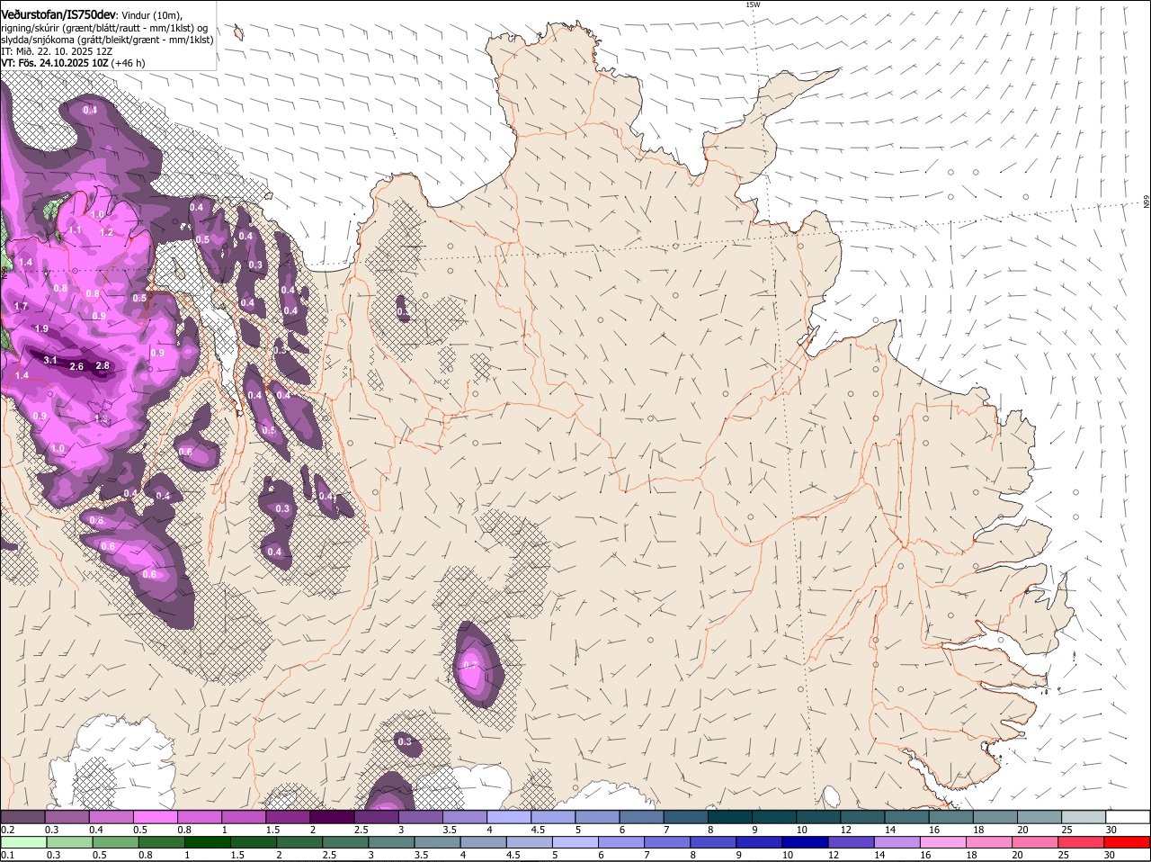The image size is (1151, 862).
Task: Click the 1.7 snowfall value on the map
Action: pos(21,306)
